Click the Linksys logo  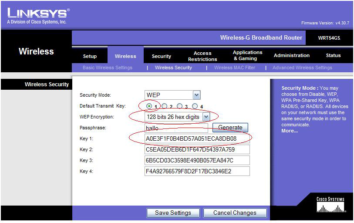click(38, 16)
